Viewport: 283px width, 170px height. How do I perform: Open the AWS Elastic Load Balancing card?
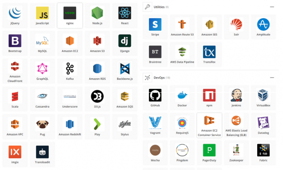pyautogui.click(x=236, y=125)
